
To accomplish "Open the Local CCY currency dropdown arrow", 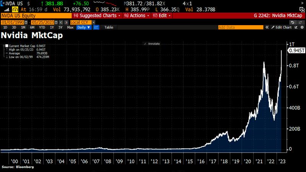I will click(94, 23).
